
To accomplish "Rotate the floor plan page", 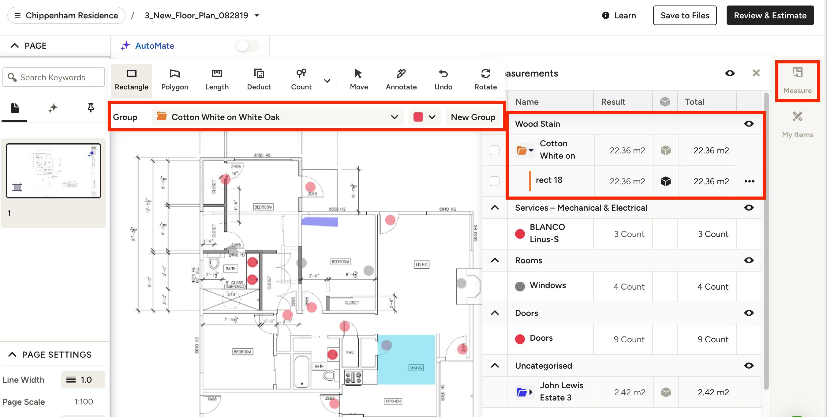I will click(x=485, y=80).
